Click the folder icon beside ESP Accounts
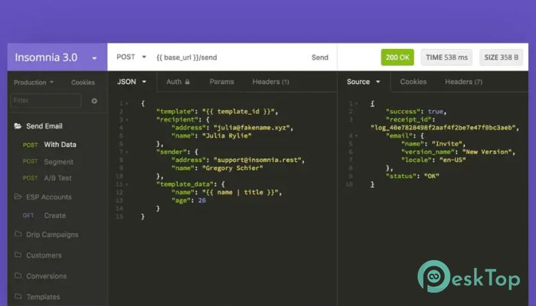 pos(18,197)
